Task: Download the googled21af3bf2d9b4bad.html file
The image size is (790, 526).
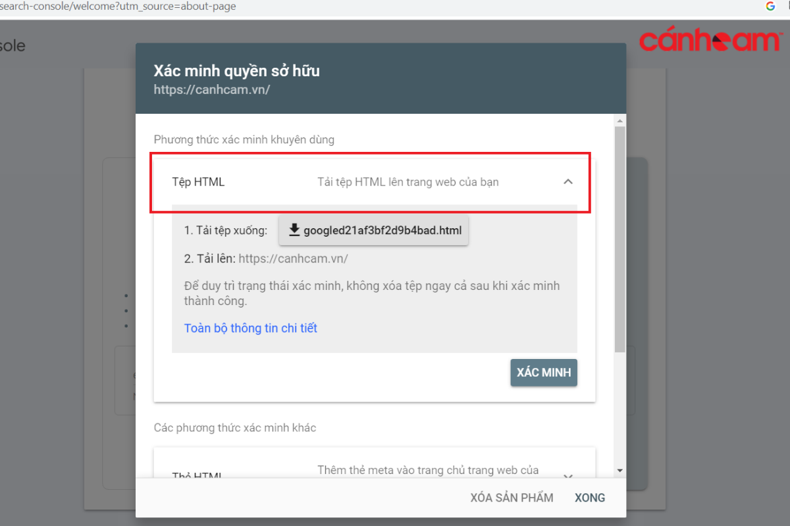Action: coord(373,230)
